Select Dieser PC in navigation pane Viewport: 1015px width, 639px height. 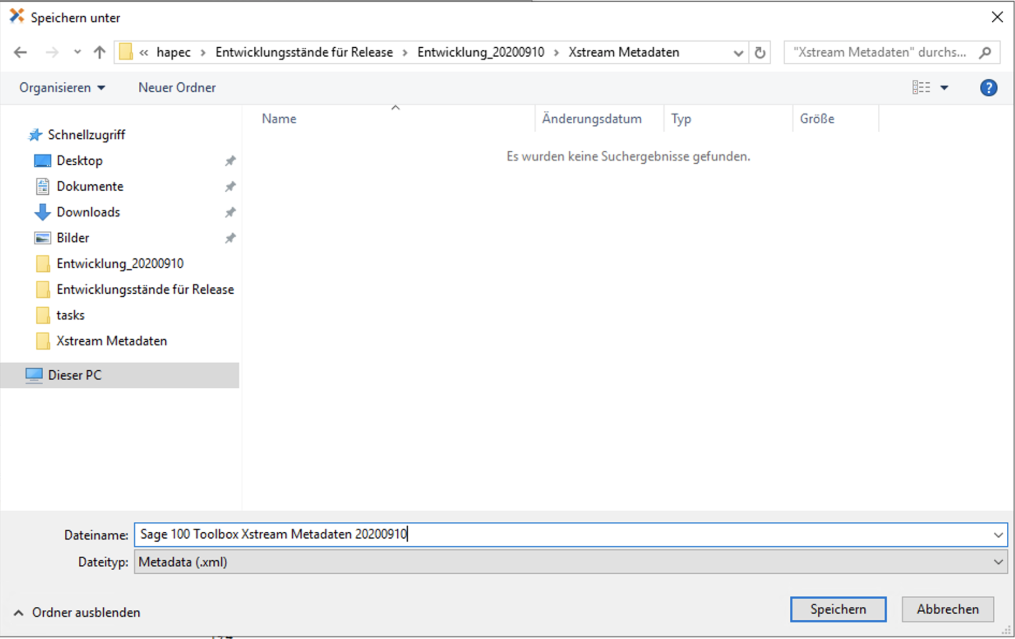tap(75, 375)
